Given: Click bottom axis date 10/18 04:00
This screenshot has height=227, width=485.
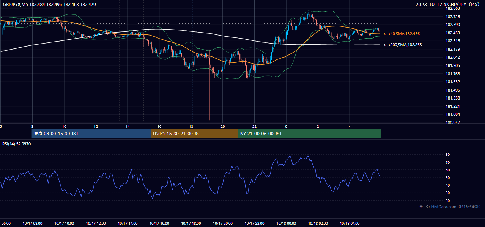Looking at the screenshot, I should (350, 224).
